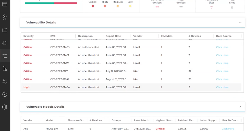This screenshot has height=131, width=252.
Task: Sort by CVE column header
Action: tap(53, 36)
